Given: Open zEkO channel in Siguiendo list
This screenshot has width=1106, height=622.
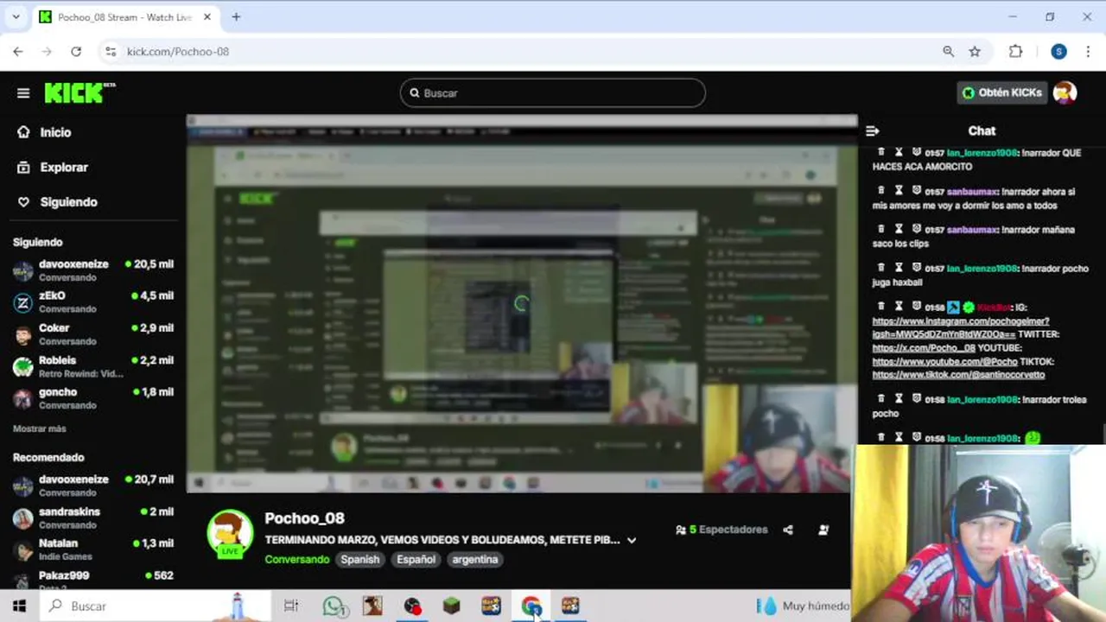Looking at the screenshot, I should tap(93, 302).
